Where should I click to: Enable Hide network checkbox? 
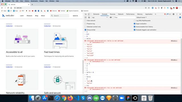(x=86, y=21)
